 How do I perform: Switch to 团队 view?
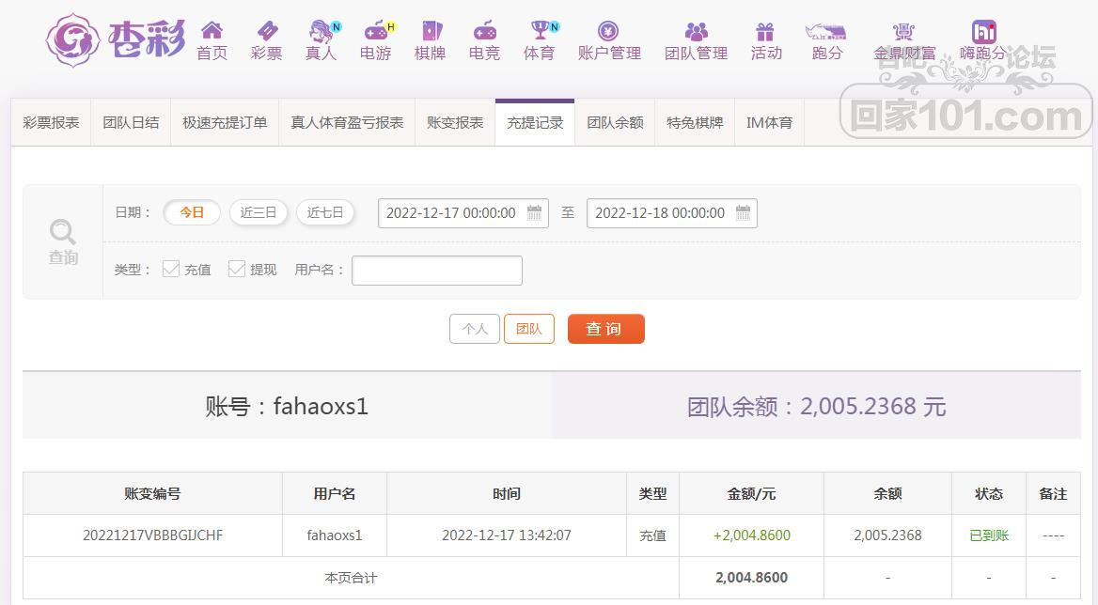(528, 329)
